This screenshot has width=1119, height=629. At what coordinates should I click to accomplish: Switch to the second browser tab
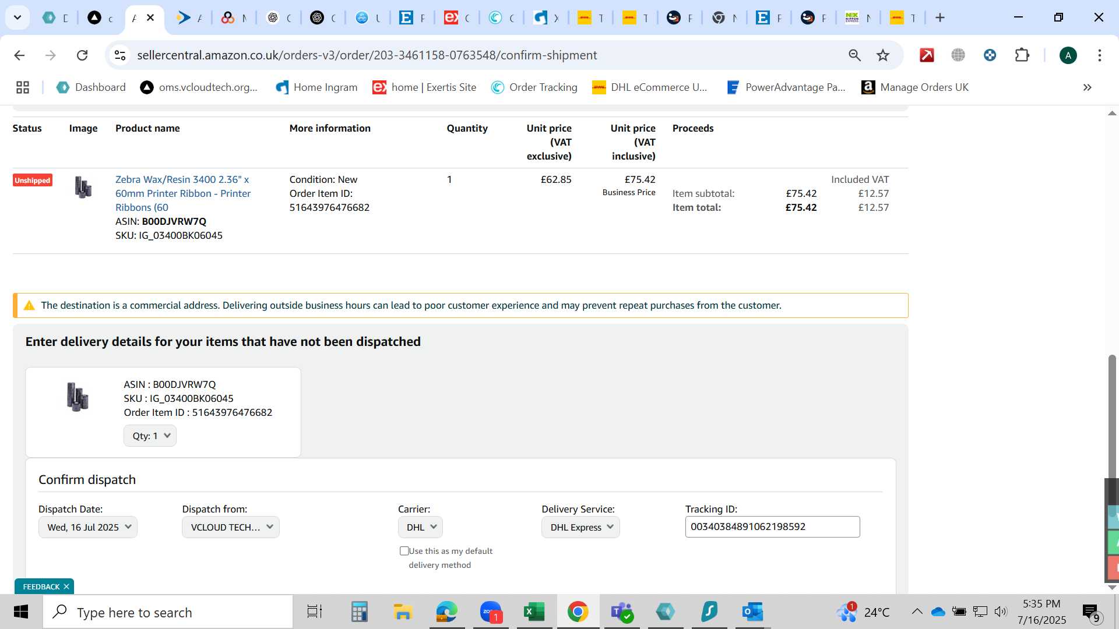coord(100,17)
